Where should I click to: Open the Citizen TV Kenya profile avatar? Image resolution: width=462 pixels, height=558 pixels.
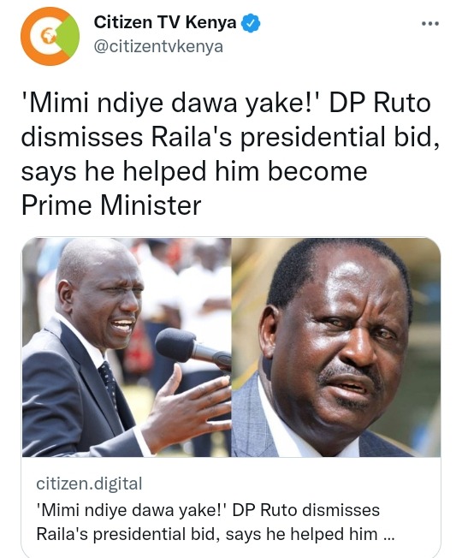coord(50,36)
